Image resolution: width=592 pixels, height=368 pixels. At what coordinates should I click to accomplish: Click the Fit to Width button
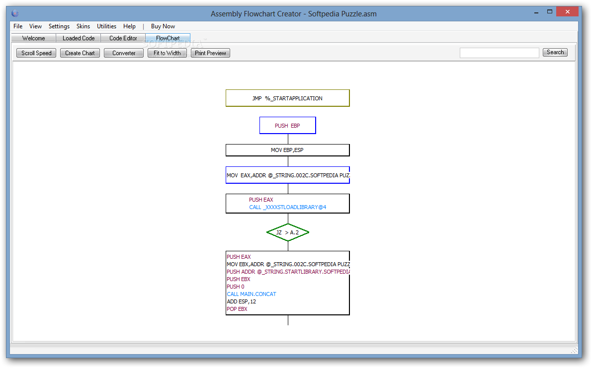(167, 53)
